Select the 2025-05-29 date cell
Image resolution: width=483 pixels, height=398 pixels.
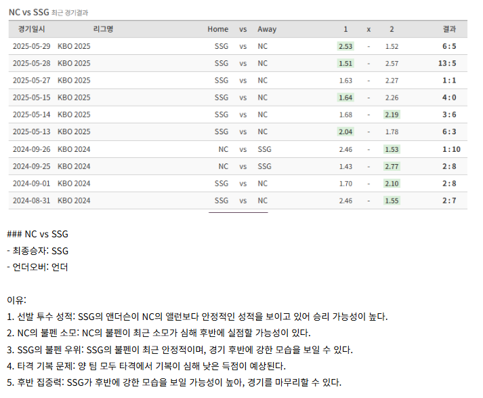click(31, 46)
